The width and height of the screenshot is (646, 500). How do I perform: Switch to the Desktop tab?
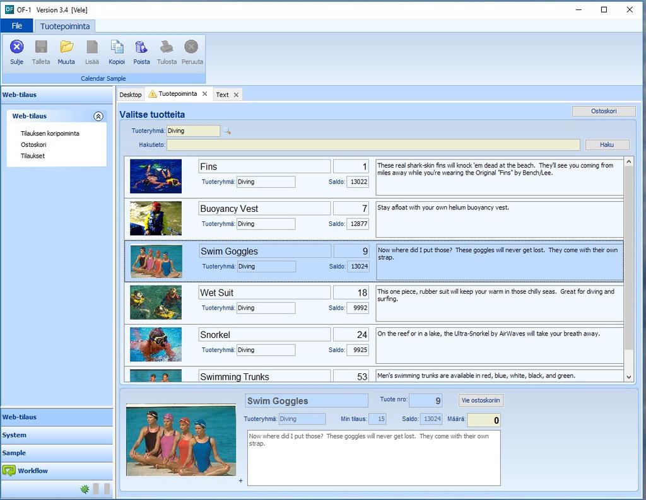point(130,95)
